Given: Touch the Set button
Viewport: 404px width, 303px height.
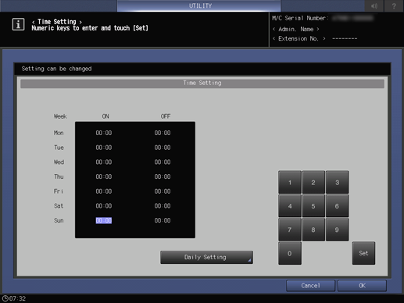Looking at the screenshot, I should click(363, 253).
